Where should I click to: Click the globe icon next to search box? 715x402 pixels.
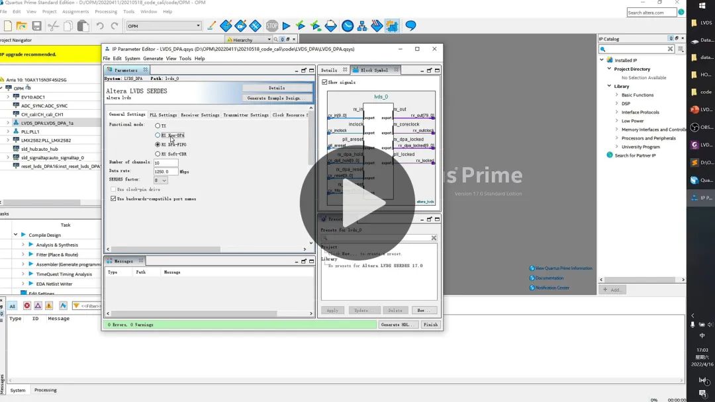click(x=681, y=13)
